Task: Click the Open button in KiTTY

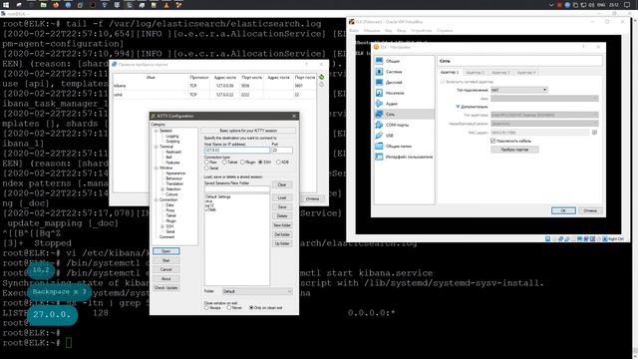Action: pyautogui.click(x=166, y=251)
